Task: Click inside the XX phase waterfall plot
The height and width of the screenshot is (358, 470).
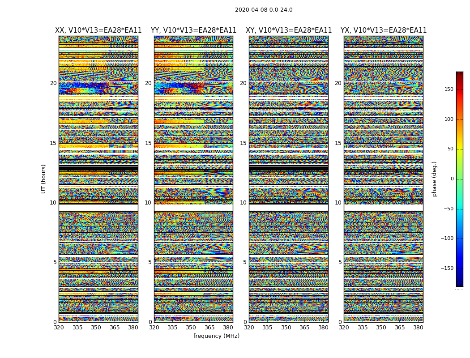Action: tap(98, 179)
